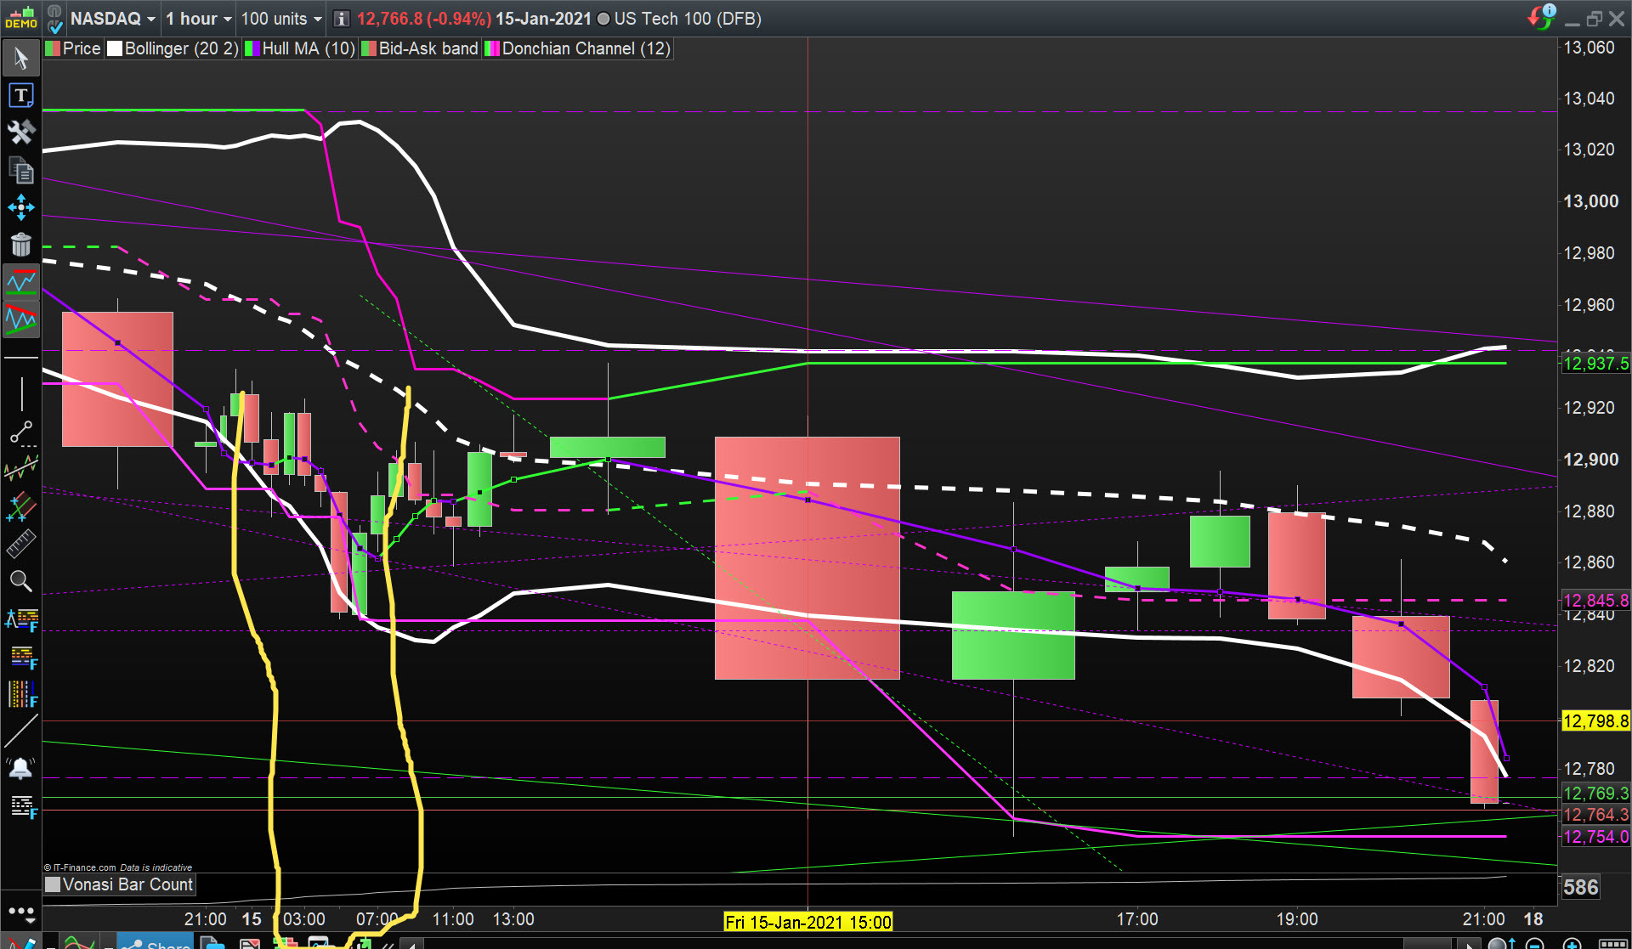The height and width of the screenshot is (949, 1632).
Task: Toggle the Donchian Channel (12) indicator label
Action: coord(585,48)
